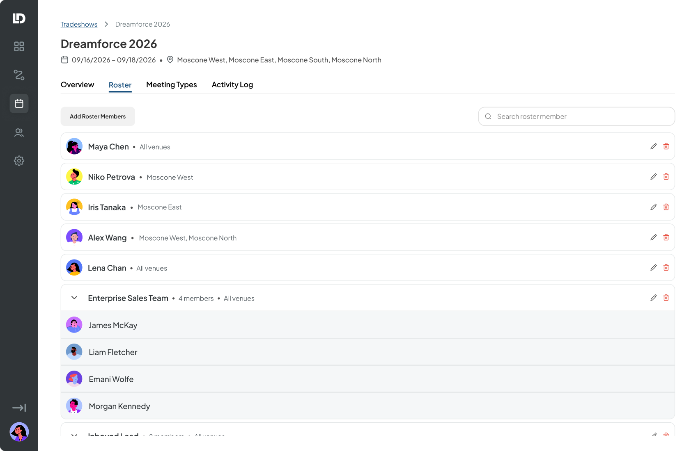
Task: Click the '4 members' count label
Action: [196, 298]
